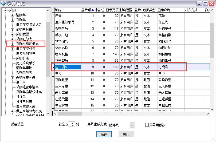Viewport: 216px width, 142px height.
Task: Click the grid's horizontal scrollbar left arrow
Action: click(56, 113)
